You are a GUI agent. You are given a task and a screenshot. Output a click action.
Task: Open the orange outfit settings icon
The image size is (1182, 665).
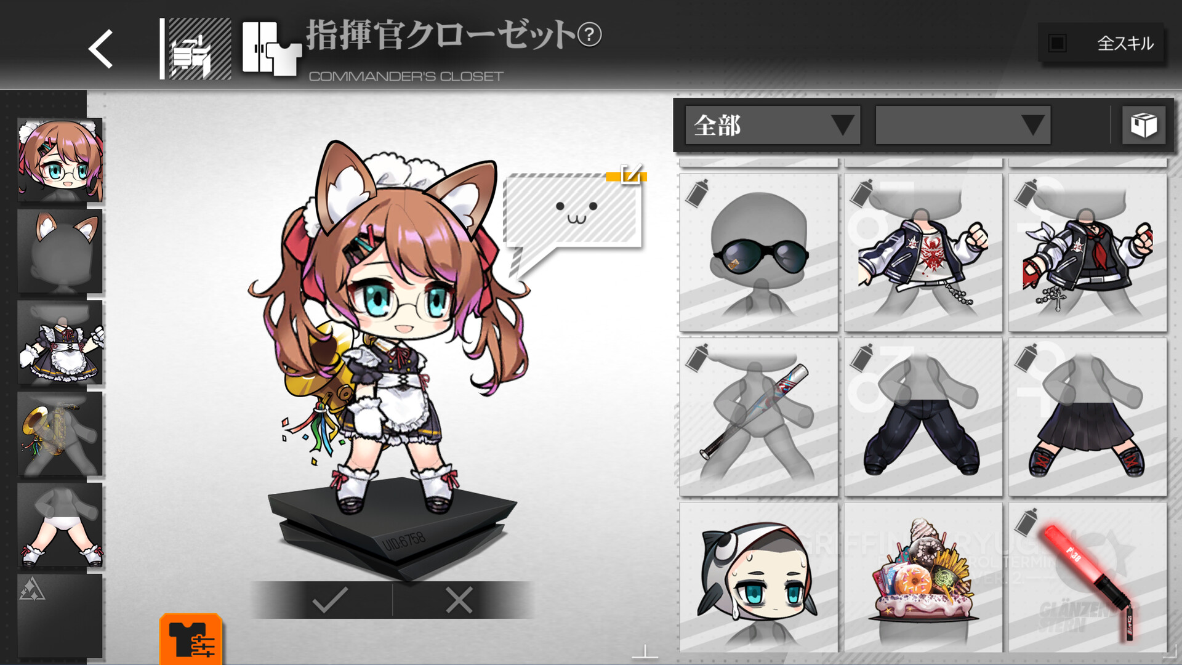coord(191,639)
